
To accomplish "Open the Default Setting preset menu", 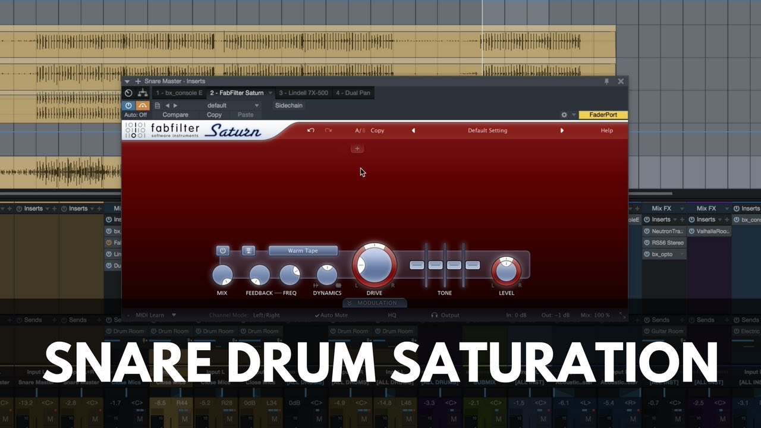I will (x=488, y=130).
